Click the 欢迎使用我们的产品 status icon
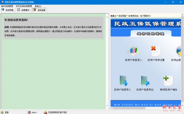184x114 pixels. tap(45, 112)
